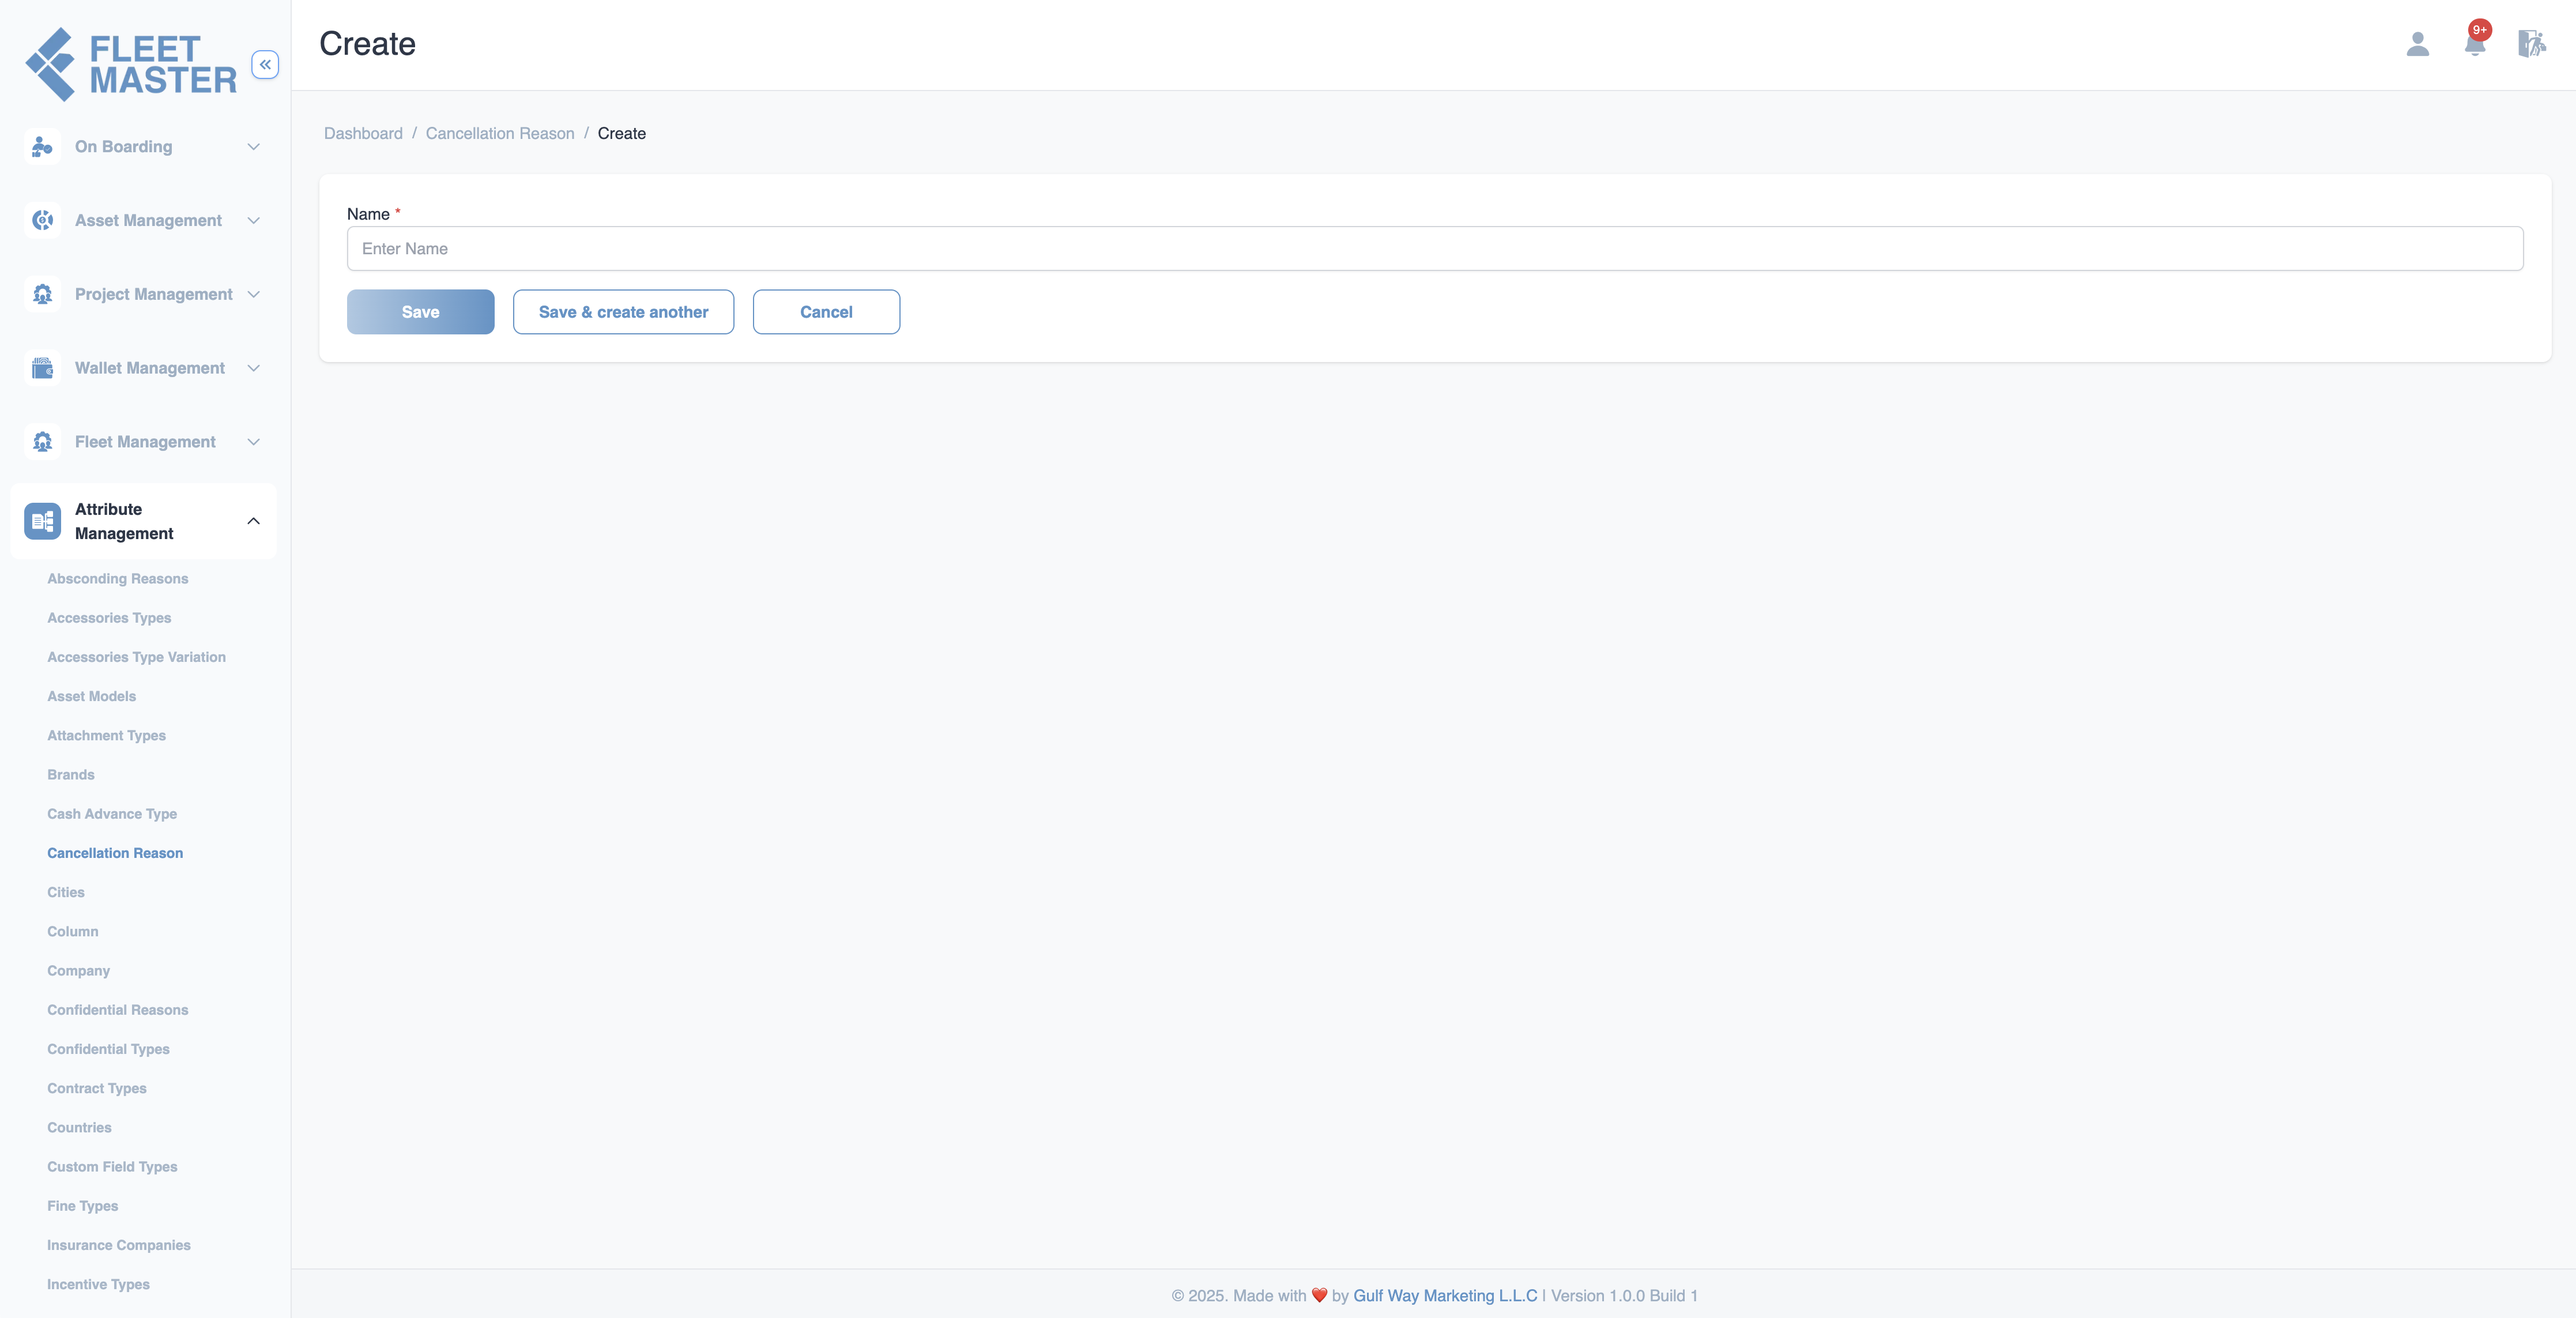Open the user profile icon

click(x=2417, y=44)
